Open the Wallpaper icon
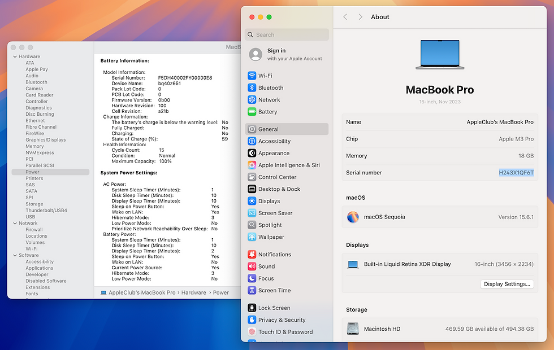The width and height of the screenshot is (554, 350). 252,237
